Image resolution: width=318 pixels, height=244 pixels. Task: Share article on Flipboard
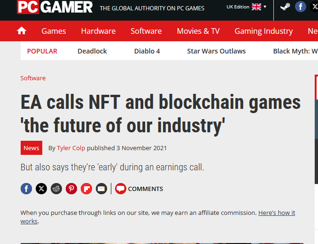point(86,189)
